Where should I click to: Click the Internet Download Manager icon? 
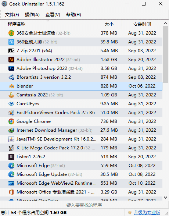11,130
